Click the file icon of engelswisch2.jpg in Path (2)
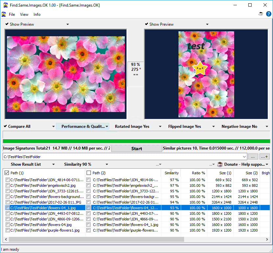The width and height of the screenshot is (273, 253). click(x=89, y=185)
